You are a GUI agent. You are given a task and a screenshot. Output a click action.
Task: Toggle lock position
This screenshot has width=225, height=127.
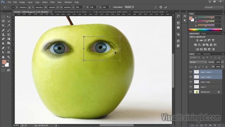click(x=203, y=67)
